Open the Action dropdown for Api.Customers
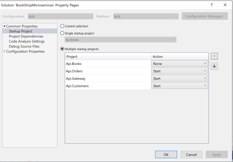Viewport: 233px width, 162px height. (180, 86)
